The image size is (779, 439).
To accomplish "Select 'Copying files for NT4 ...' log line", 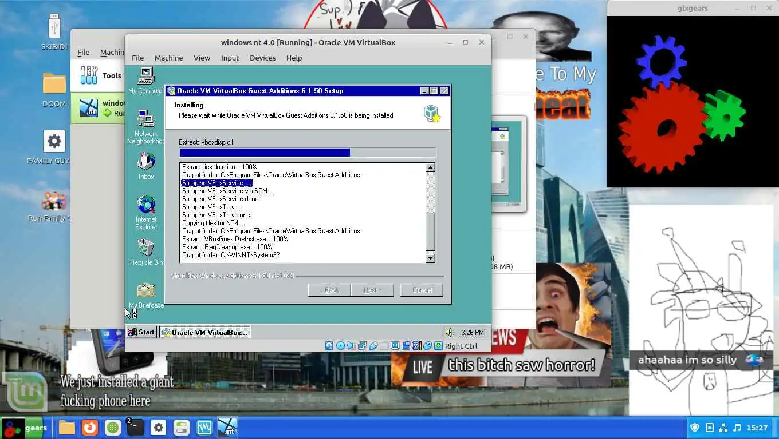I will pyautogui.click(x=213, y=223).
